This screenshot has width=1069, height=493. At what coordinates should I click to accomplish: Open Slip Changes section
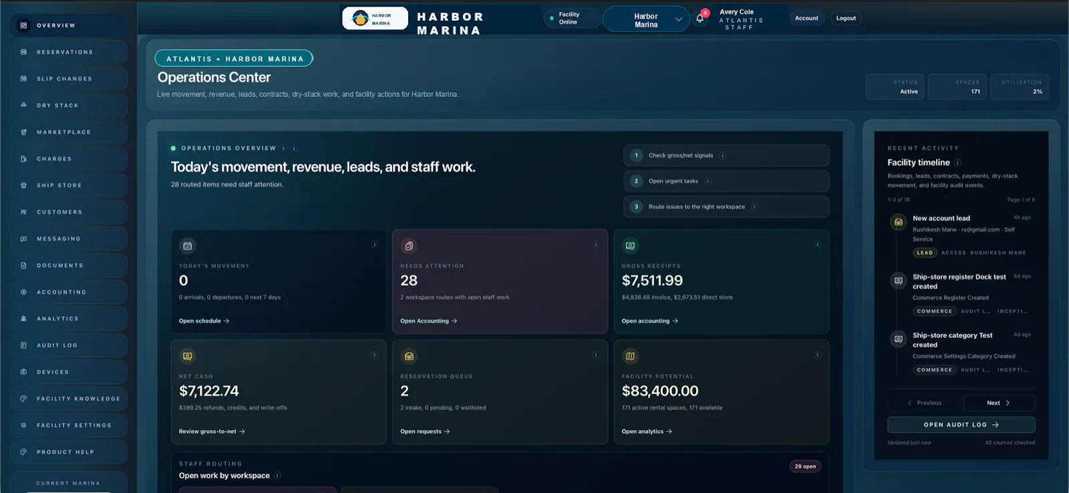(68, 79)
